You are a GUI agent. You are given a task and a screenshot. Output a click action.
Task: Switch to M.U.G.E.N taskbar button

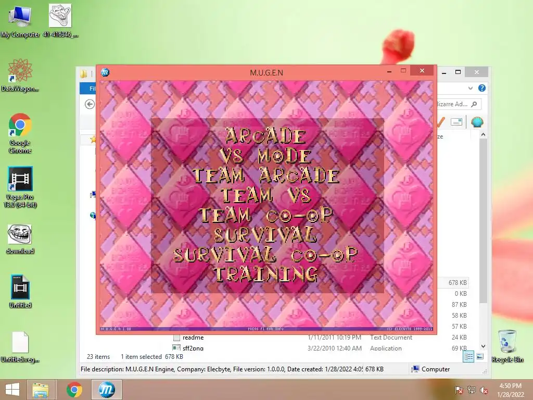coord(106,390)
